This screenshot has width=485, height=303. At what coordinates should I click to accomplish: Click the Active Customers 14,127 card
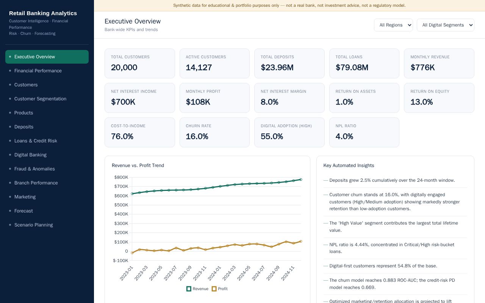pyautogui.click(x=214, y=63)
